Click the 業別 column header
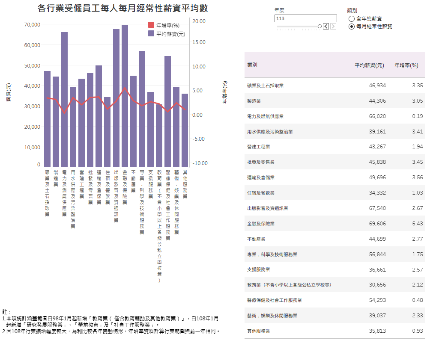The height and width of the screenshot is (340, 427). pos(252,65)
